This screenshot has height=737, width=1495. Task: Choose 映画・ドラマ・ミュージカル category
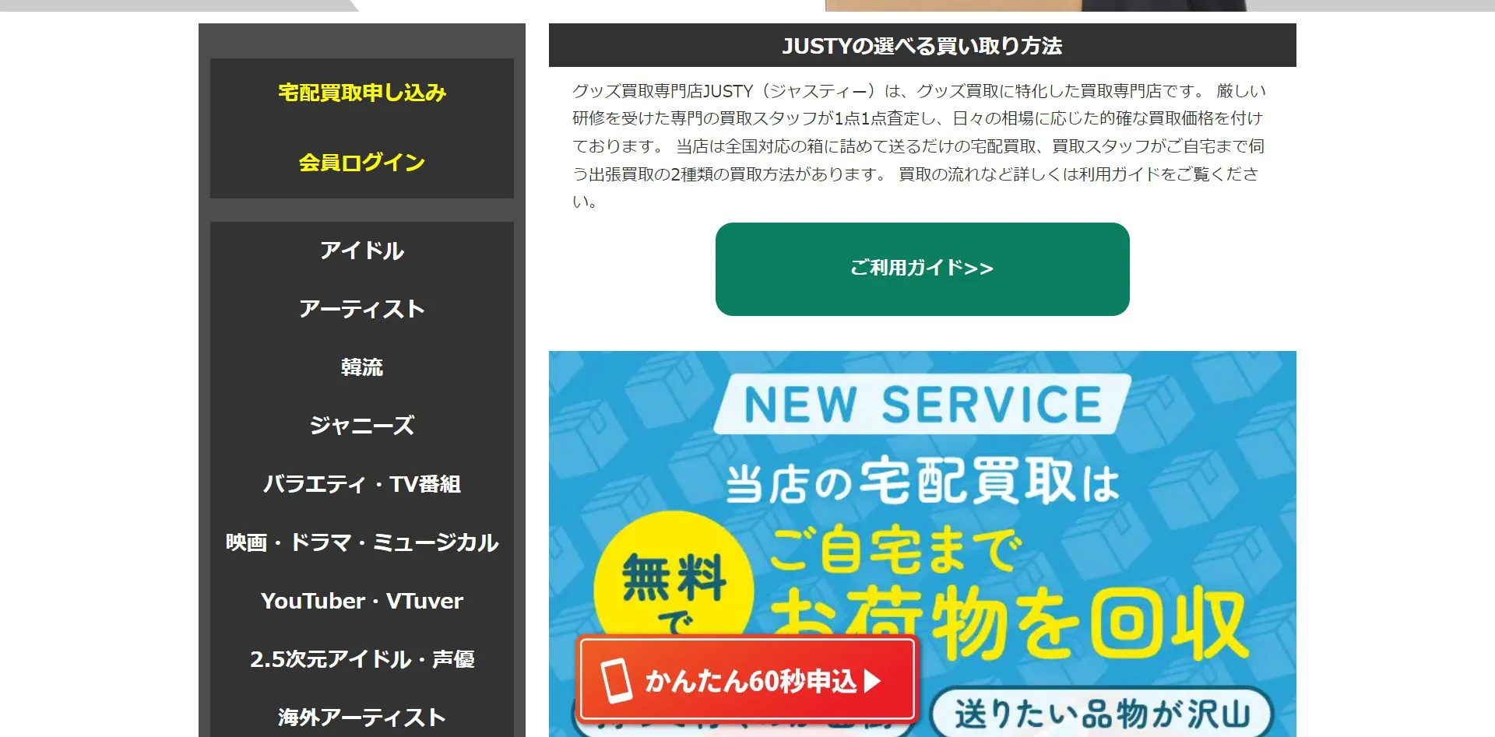362,542
